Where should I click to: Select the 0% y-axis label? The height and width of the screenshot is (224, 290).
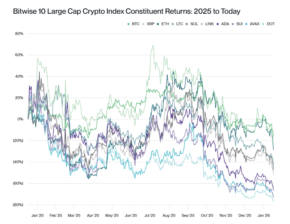click(20, 119)
